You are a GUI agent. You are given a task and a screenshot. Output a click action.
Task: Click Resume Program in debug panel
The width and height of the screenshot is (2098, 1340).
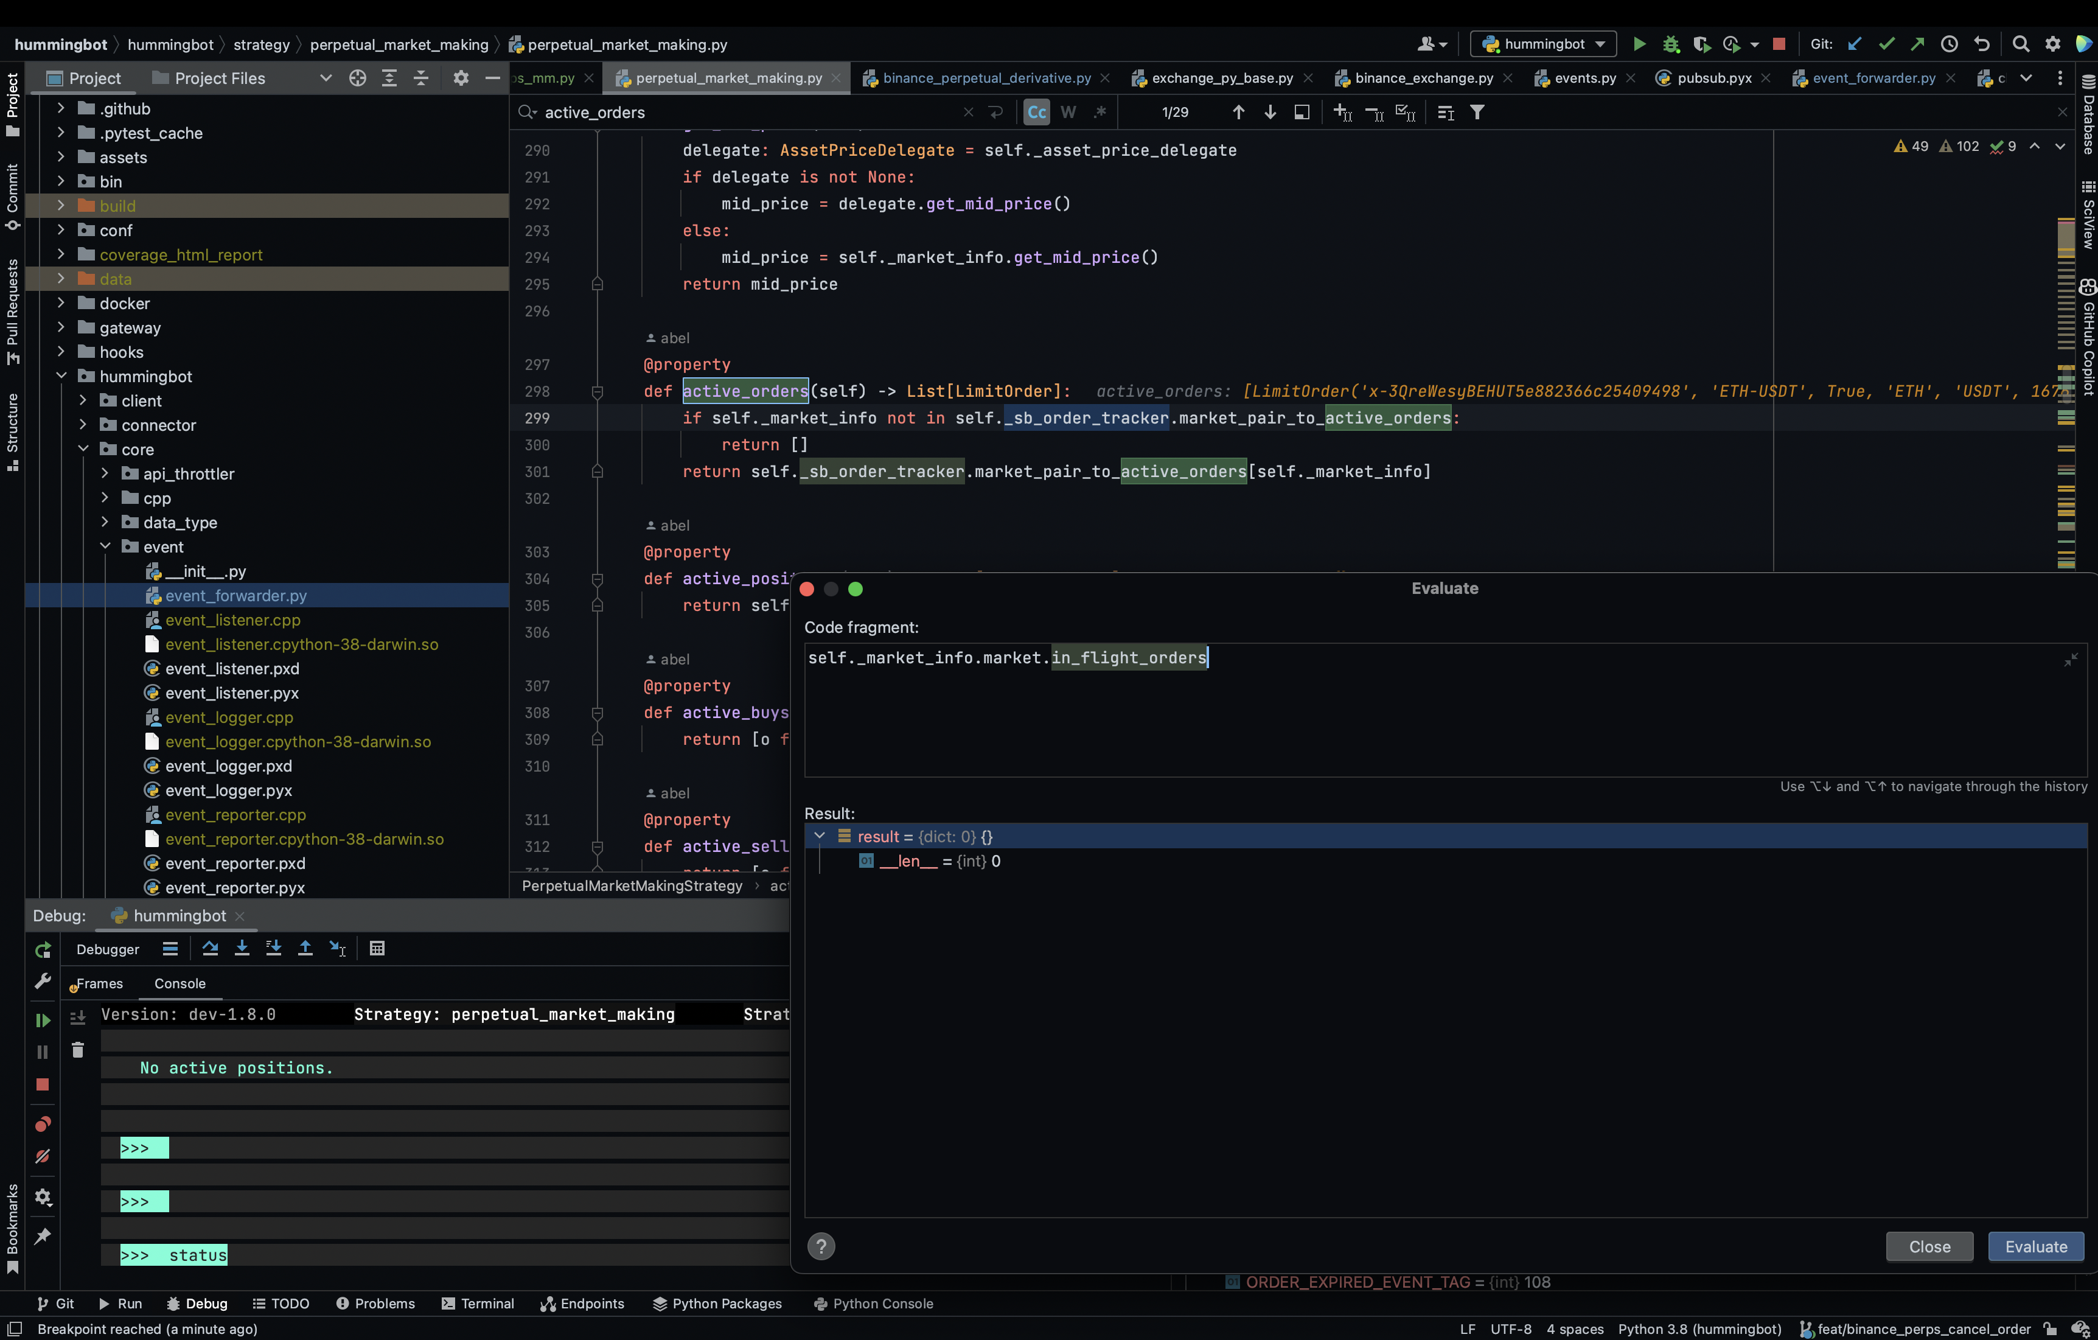[42, 1021]
